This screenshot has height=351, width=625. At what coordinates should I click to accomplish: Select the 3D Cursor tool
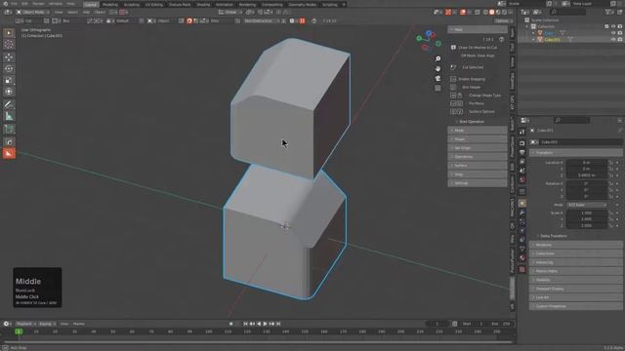(x=9, y=44)
